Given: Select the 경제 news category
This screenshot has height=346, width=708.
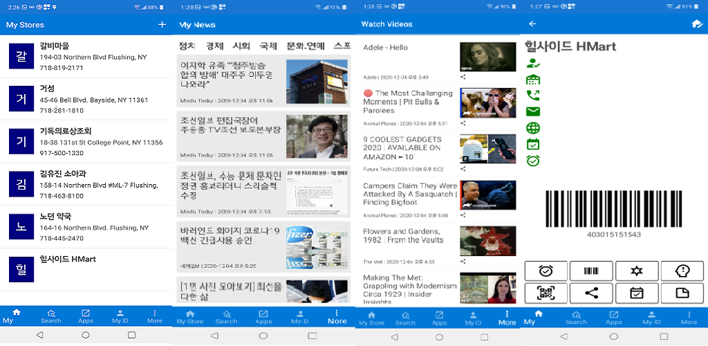Looking at the screenshot, I should click(x=215, y=46).
